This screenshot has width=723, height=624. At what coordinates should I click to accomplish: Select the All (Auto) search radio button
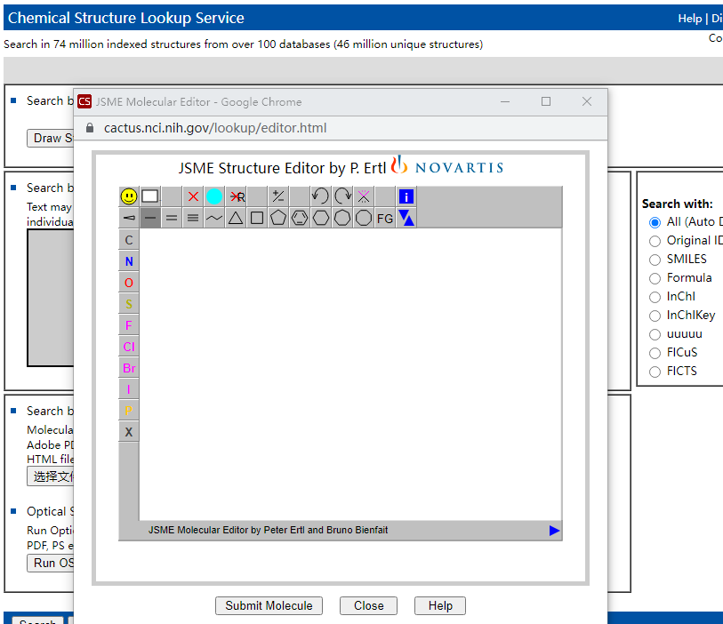(x=655, y=222)
